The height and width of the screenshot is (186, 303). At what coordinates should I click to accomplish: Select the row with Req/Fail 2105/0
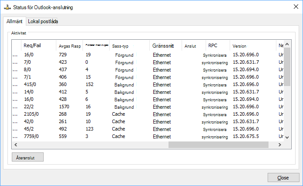point(148,114)
